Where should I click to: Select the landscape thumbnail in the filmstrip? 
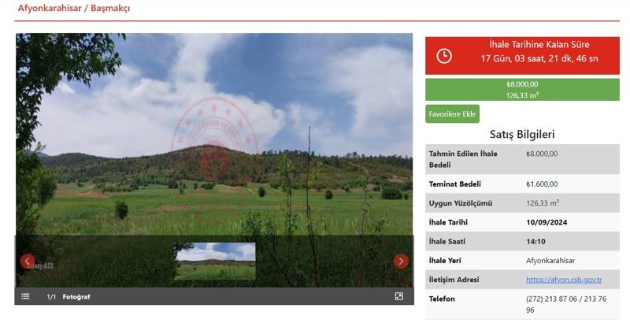pyautogui.click(x=215, y=261)
